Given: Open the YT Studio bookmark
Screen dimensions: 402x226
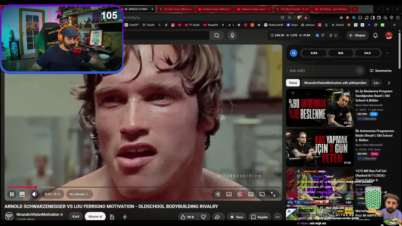Looking at the screenshot, I should point(192,25).
